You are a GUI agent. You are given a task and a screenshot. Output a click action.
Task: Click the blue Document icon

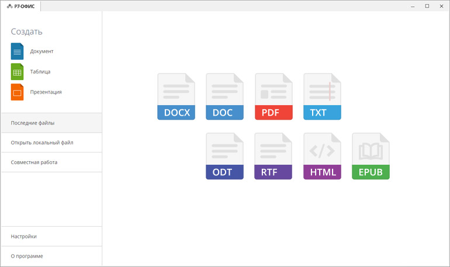coord(17,51)
